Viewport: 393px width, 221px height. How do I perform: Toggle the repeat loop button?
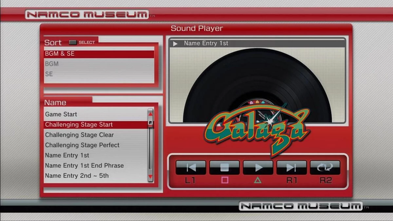click(x=325, y=167)
